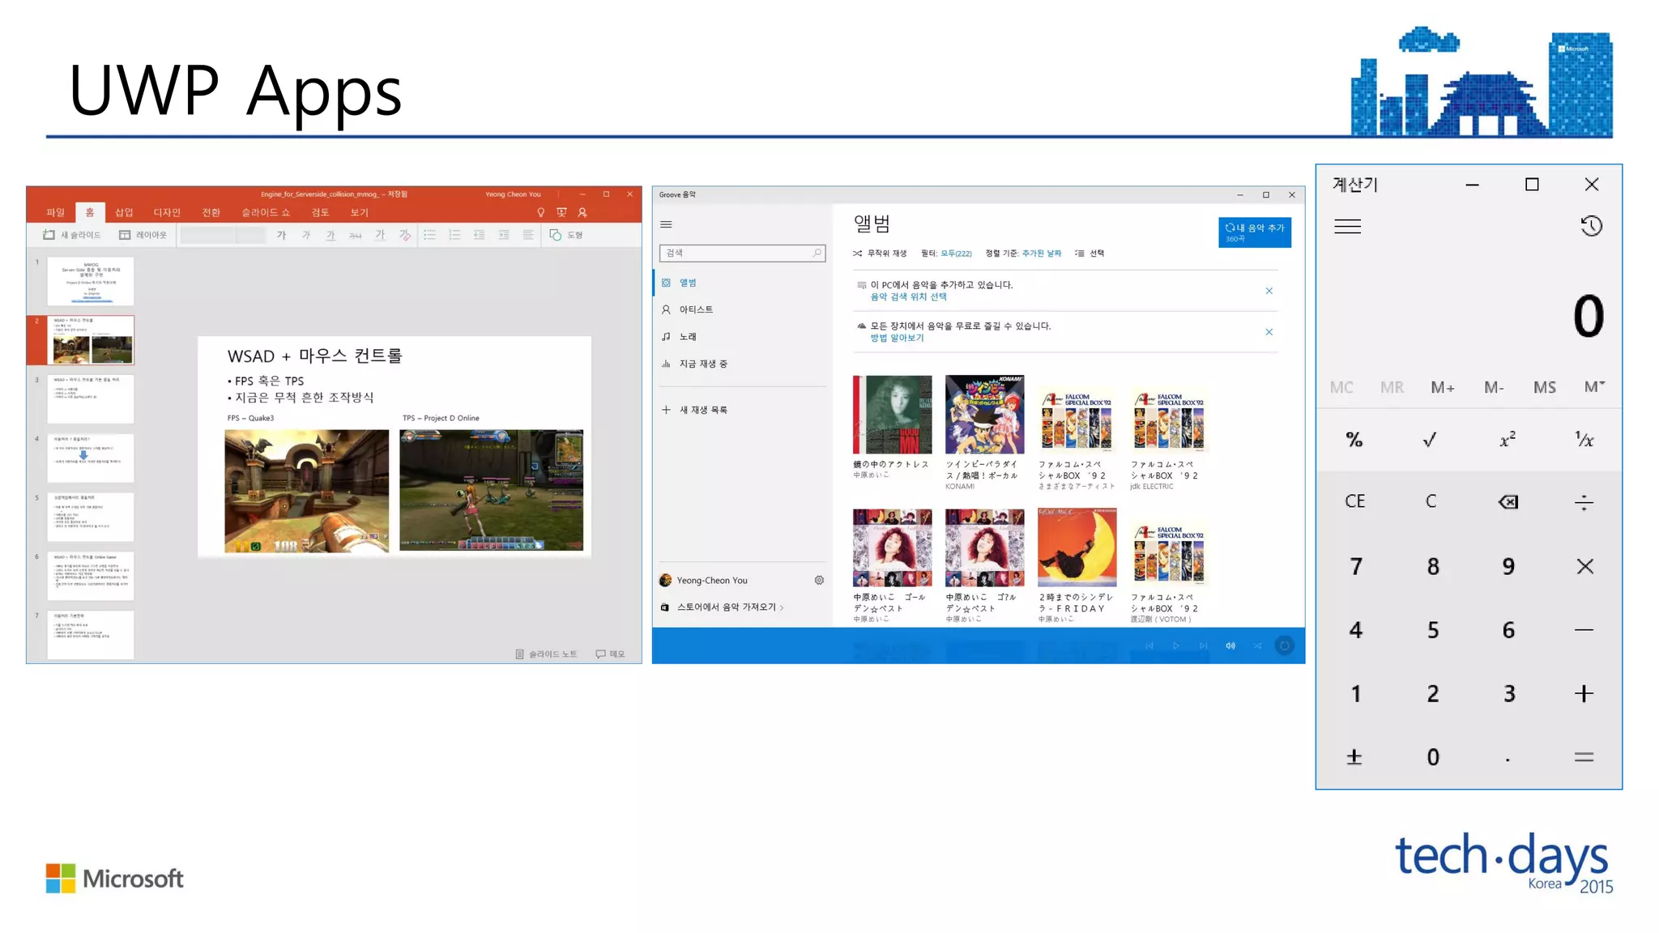Click next track in Groove playback bar
1659x933 pixels.
(x=1204, y=645)
